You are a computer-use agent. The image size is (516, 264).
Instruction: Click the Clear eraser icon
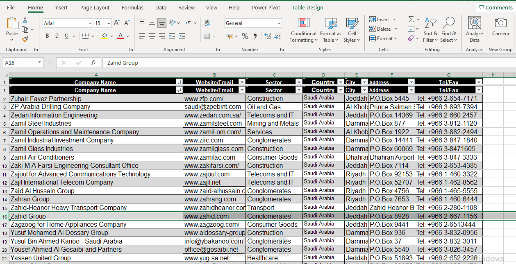[411, 38]
